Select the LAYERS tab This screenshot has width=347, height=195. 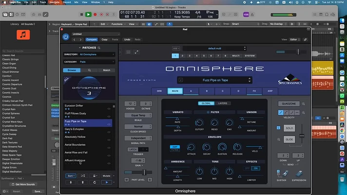pyautogui.click(x=223, y=103)
